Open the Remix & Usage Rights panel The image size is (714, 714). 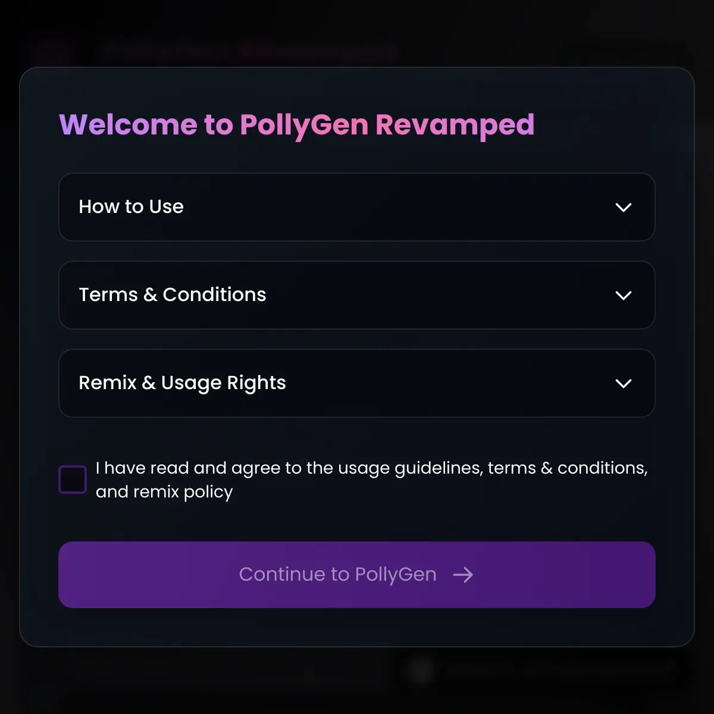pyautogui.click(x=357, y=383)
